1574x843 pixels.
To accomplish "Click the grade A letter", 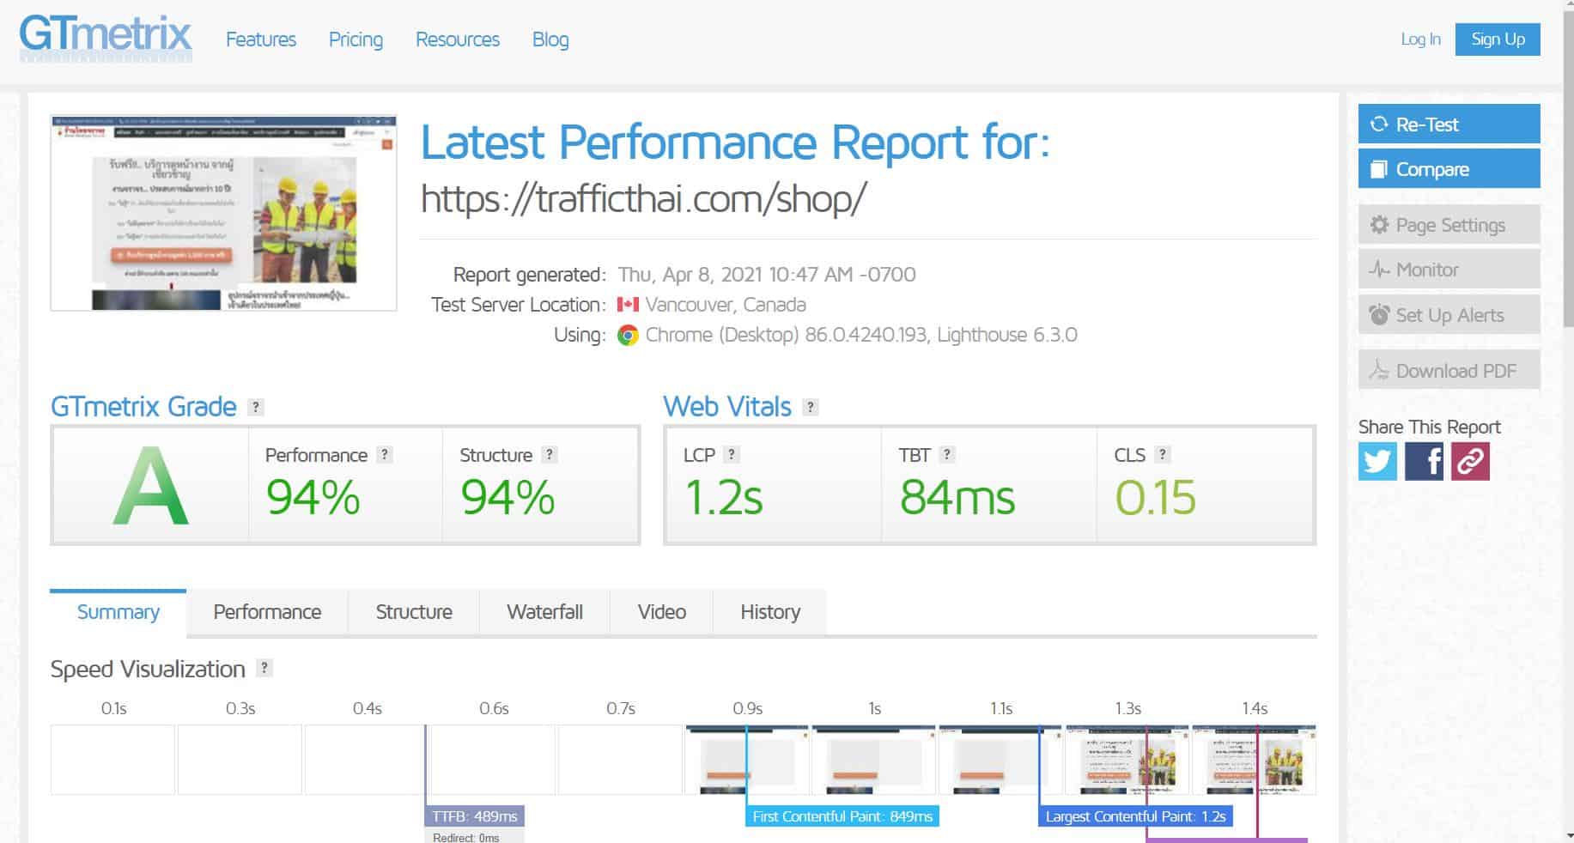I will [x=150, y=487].
